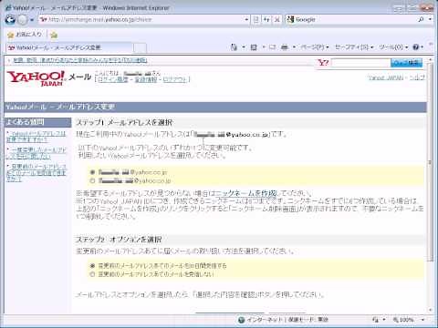Viewport: 438px width, 328px height.
Task: Click the Yahoo! JAPAN logo image
Action: tap(36, 78)
